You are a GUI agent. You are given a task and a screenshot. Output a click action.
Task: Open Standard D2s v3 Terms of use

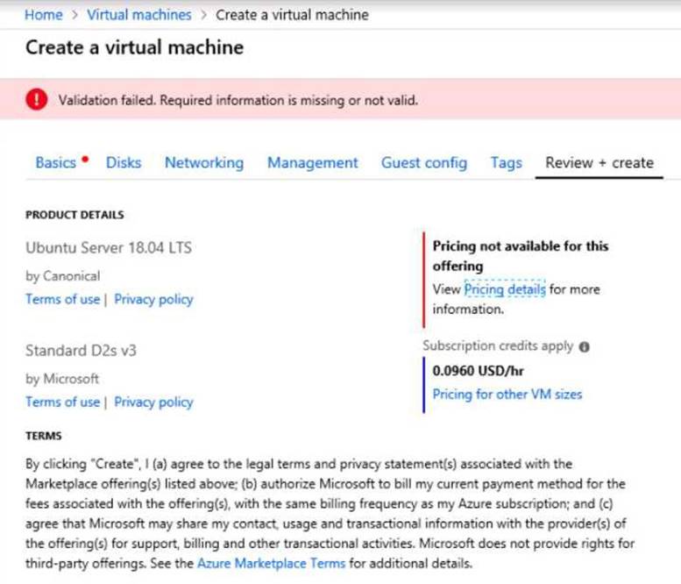[x=62, y=402]
